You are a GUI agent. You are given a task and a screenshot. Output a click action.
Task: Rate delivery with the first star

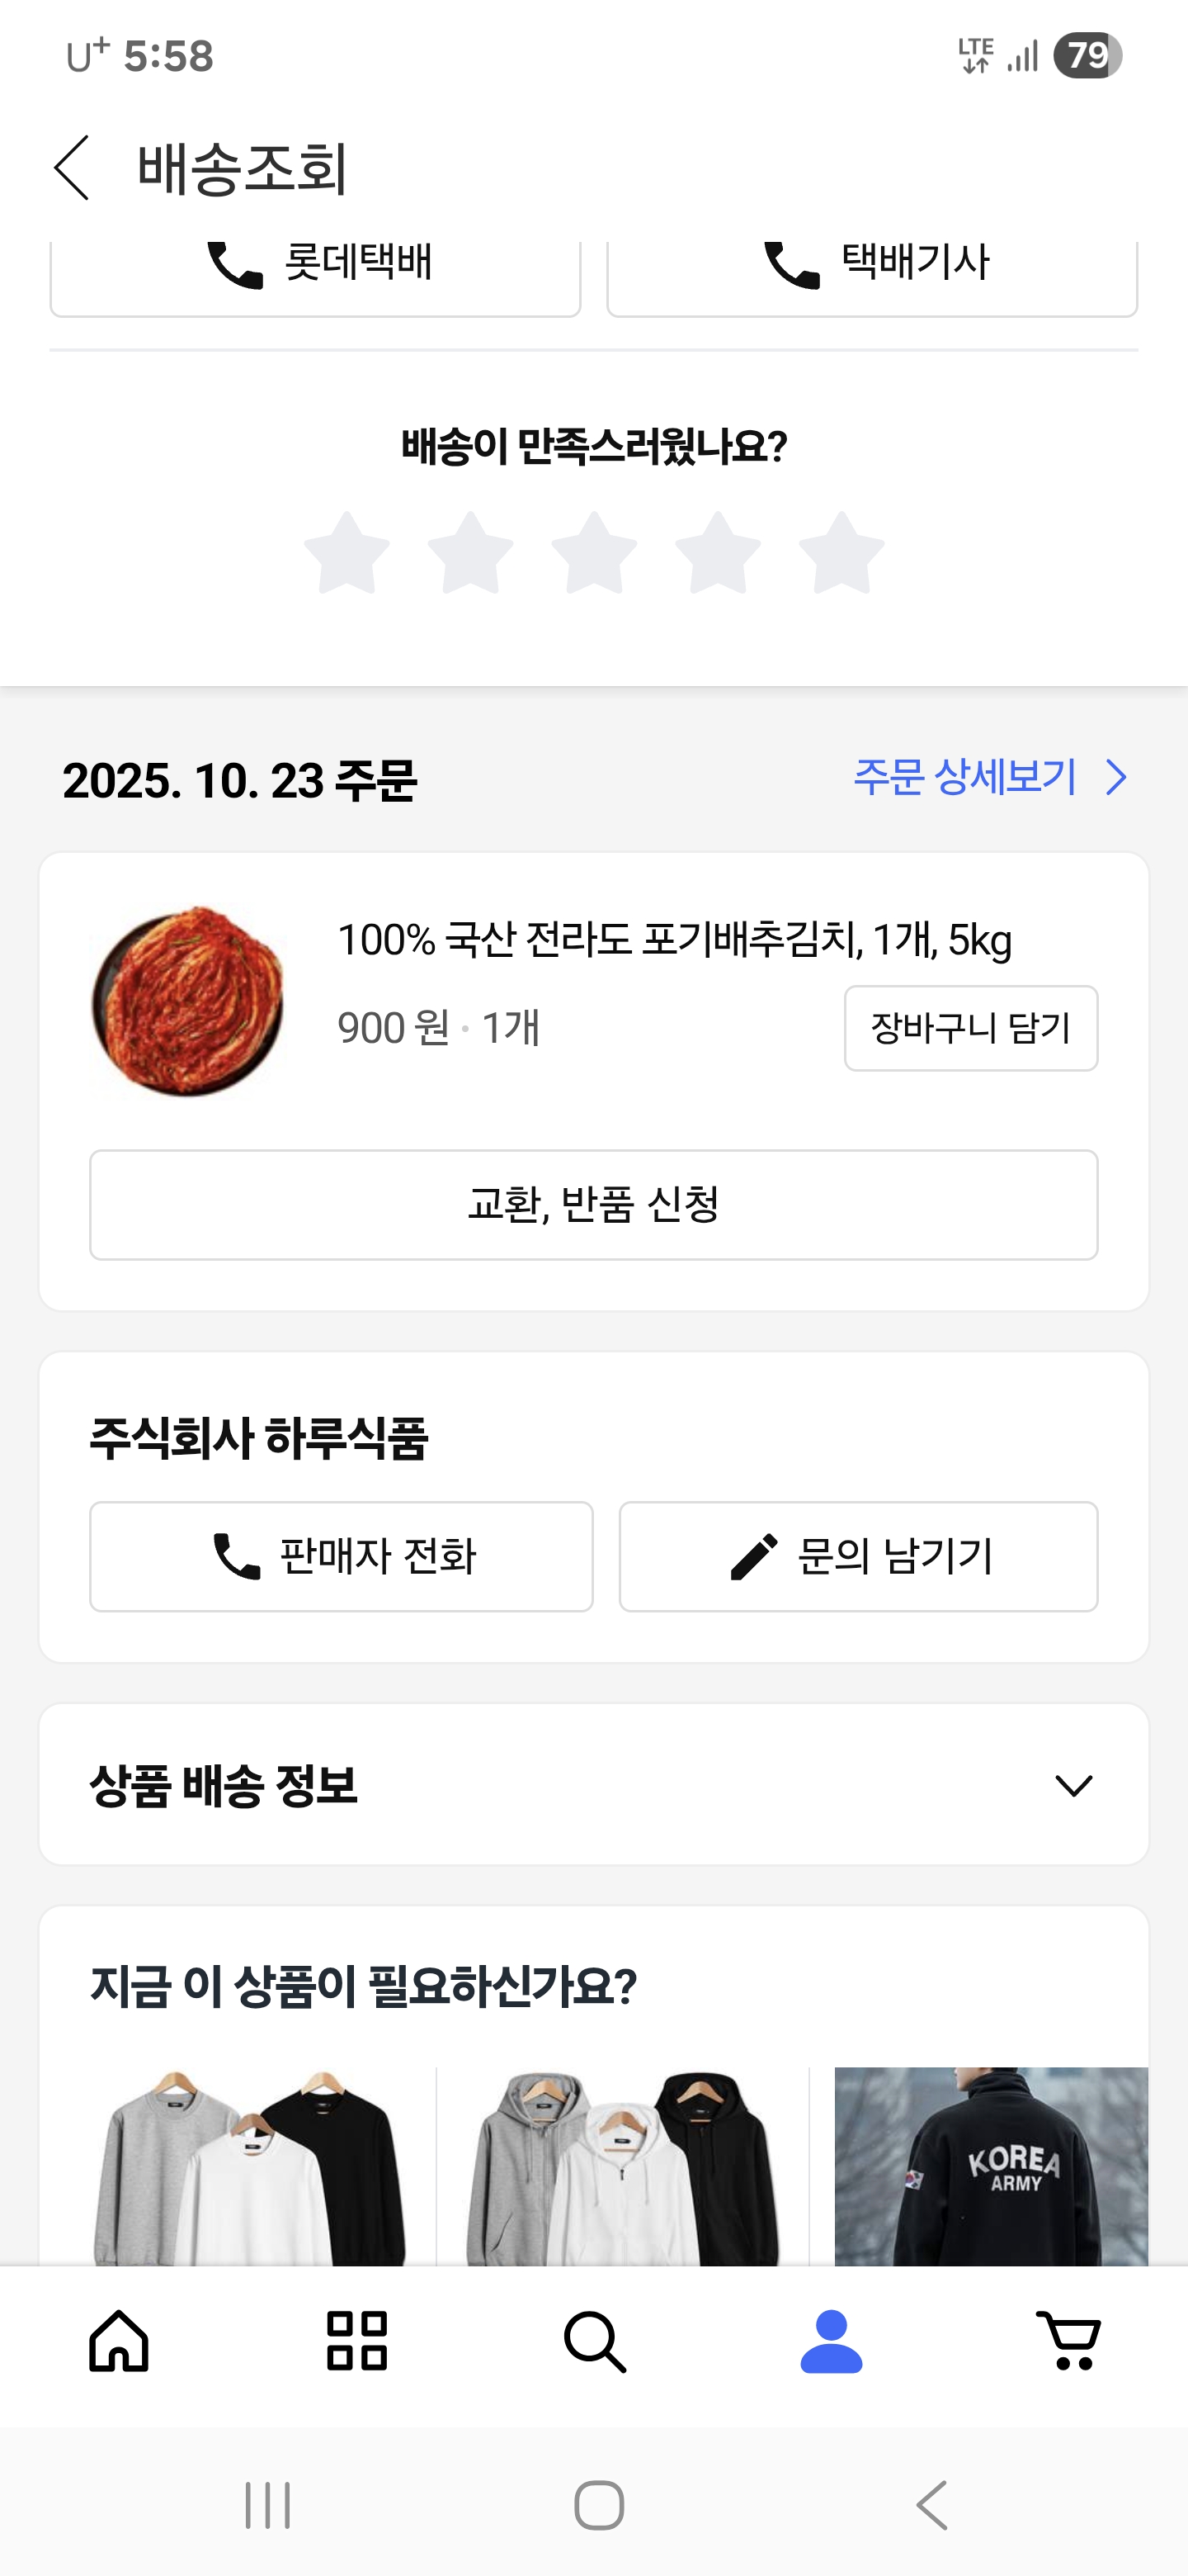pos(346,553)
